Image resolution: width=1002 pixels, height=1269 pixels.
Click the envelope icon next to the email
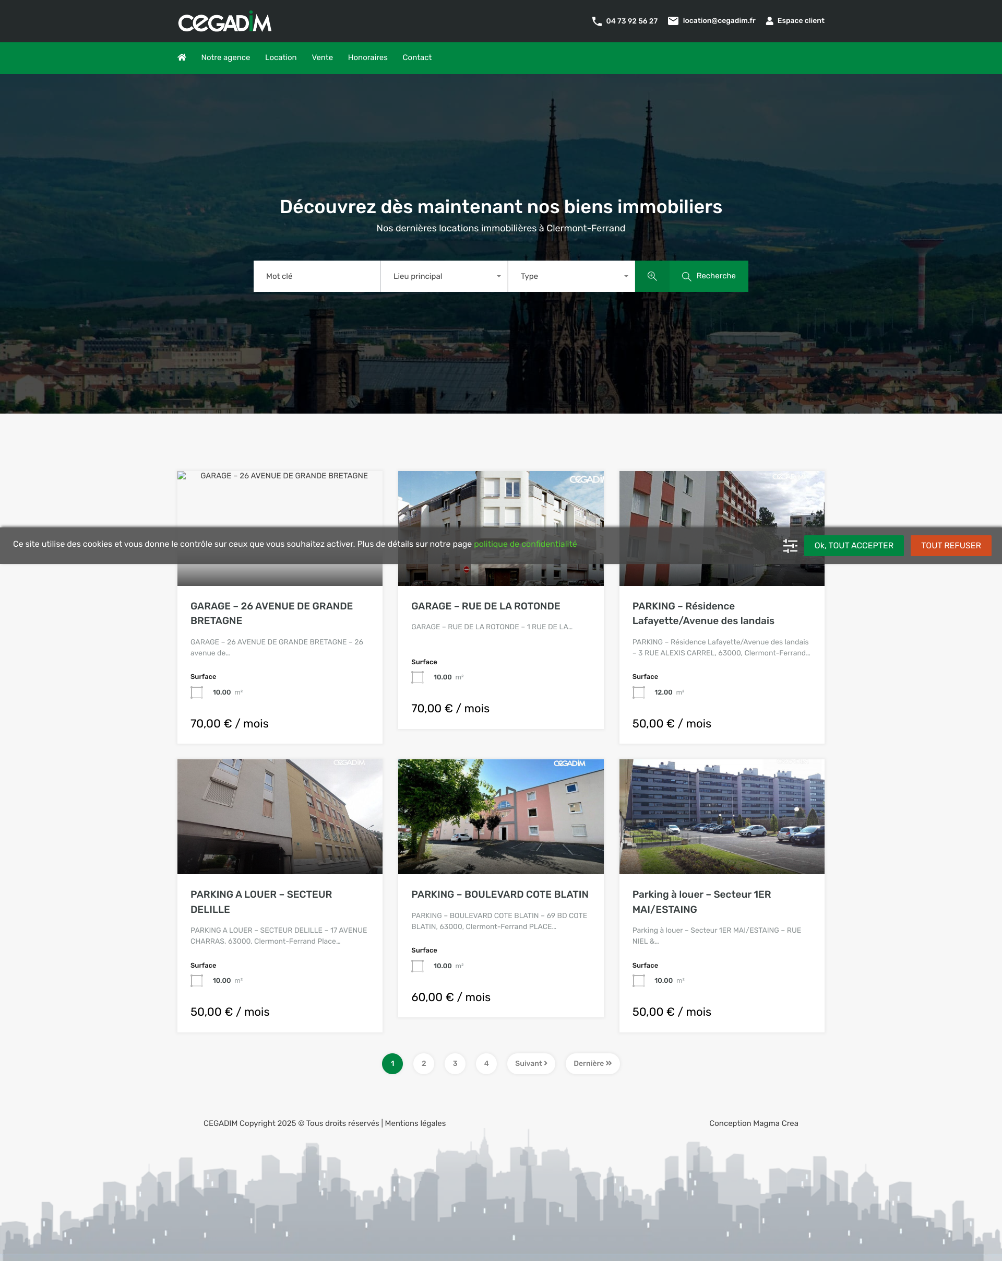pyautogui.click(x=673, y=21)
